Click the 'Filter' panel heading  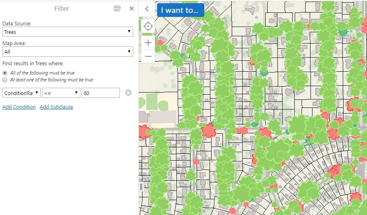click(62, 8)
